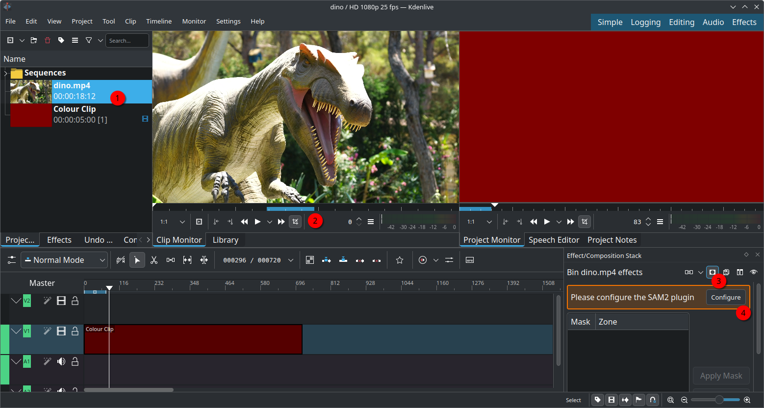Click the Configure button for SAM2 plugin

click(726, 298)
